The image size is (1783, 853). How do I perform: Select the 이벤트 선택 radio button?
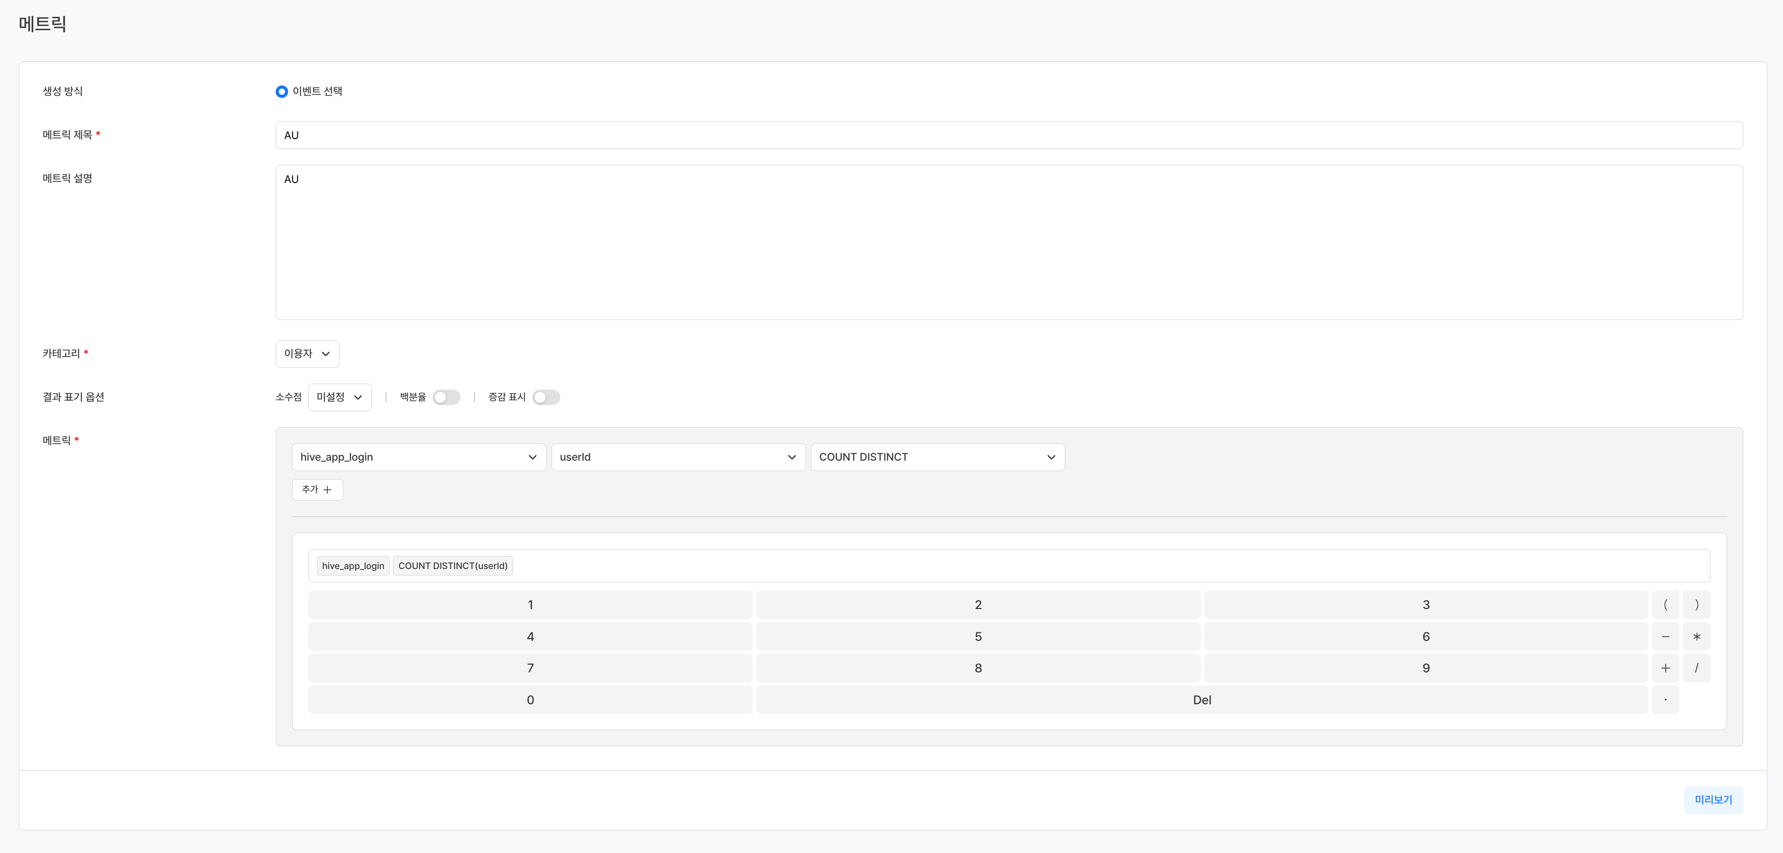pos(282,91)
